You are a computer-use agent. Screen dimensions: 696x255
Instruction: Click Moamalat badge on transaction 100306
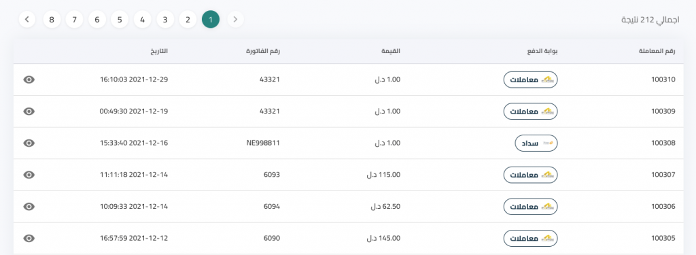[530, 207]
